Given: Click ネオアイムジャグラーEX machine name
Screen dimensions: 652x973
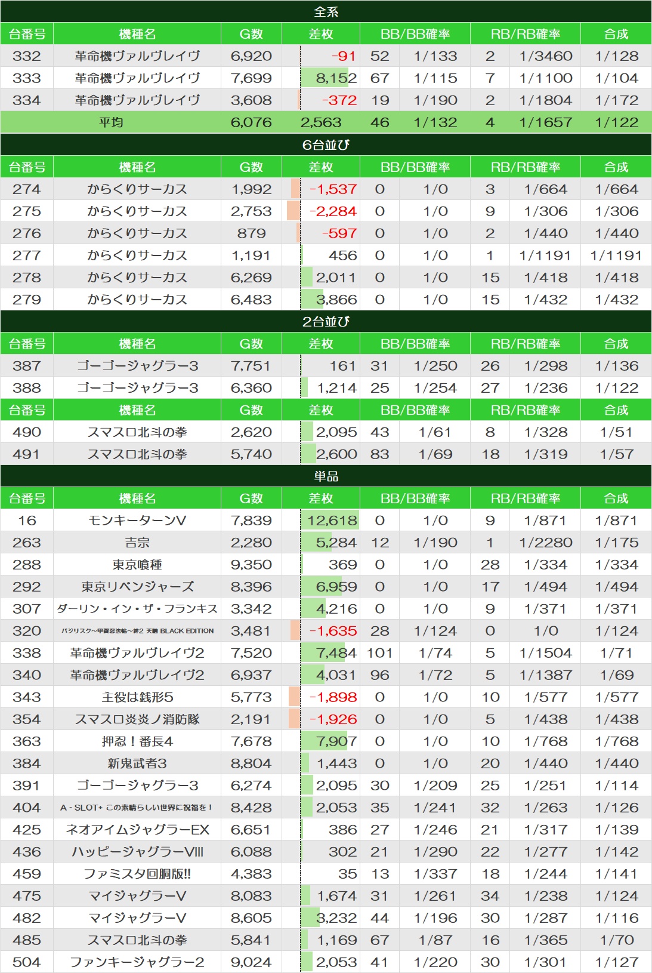Looking at the screenshot, I should pyautogui.click(x=137, y=830).
